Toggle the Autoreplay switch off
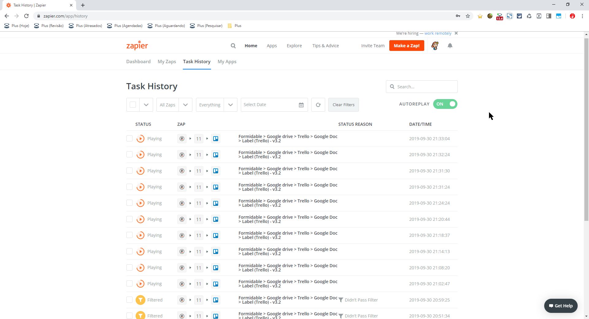Screen dimensions: 589x319 [x=445, y=104]
